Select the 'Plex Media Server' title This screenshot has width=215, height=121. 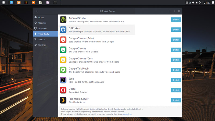click(x=78, y=99)
